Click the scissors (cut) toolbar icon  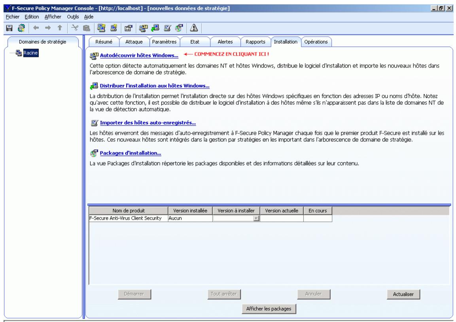click(x=75, y=28)
